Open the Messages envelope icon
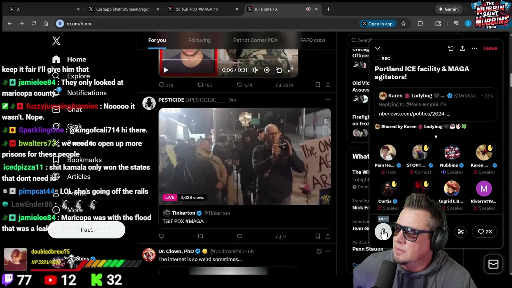 click(x=493, y=264)
